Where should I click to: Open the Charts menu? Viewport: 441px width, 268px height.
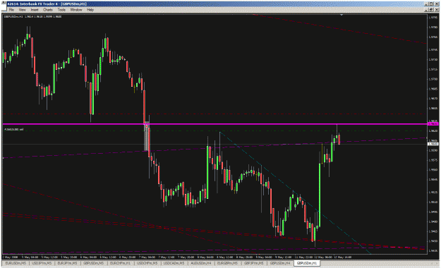[48, 10]
